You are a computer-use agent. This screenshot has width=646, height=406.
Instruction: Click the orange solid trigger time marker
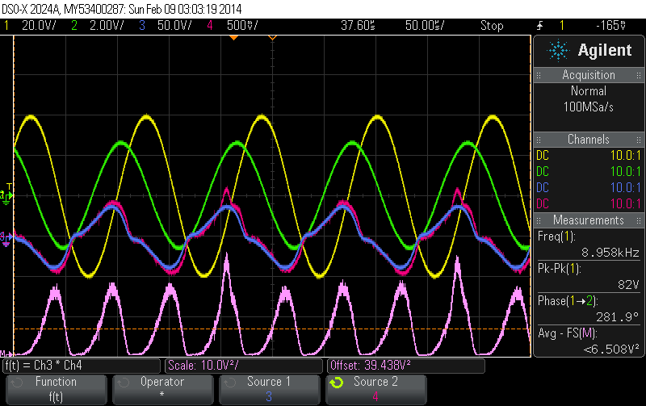point(233,38)
